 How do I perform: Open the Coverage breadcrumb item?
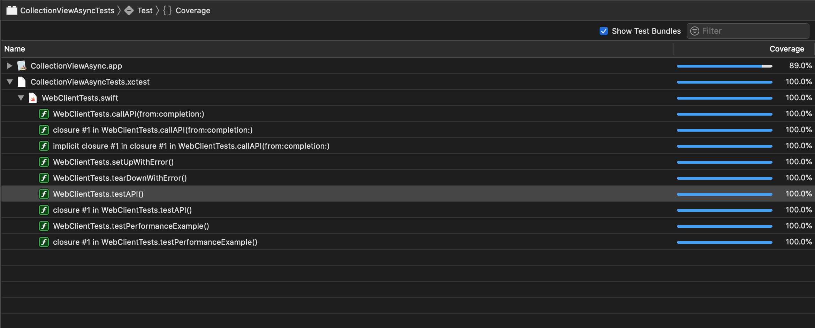pyautogui.click(x=193, y=10)
